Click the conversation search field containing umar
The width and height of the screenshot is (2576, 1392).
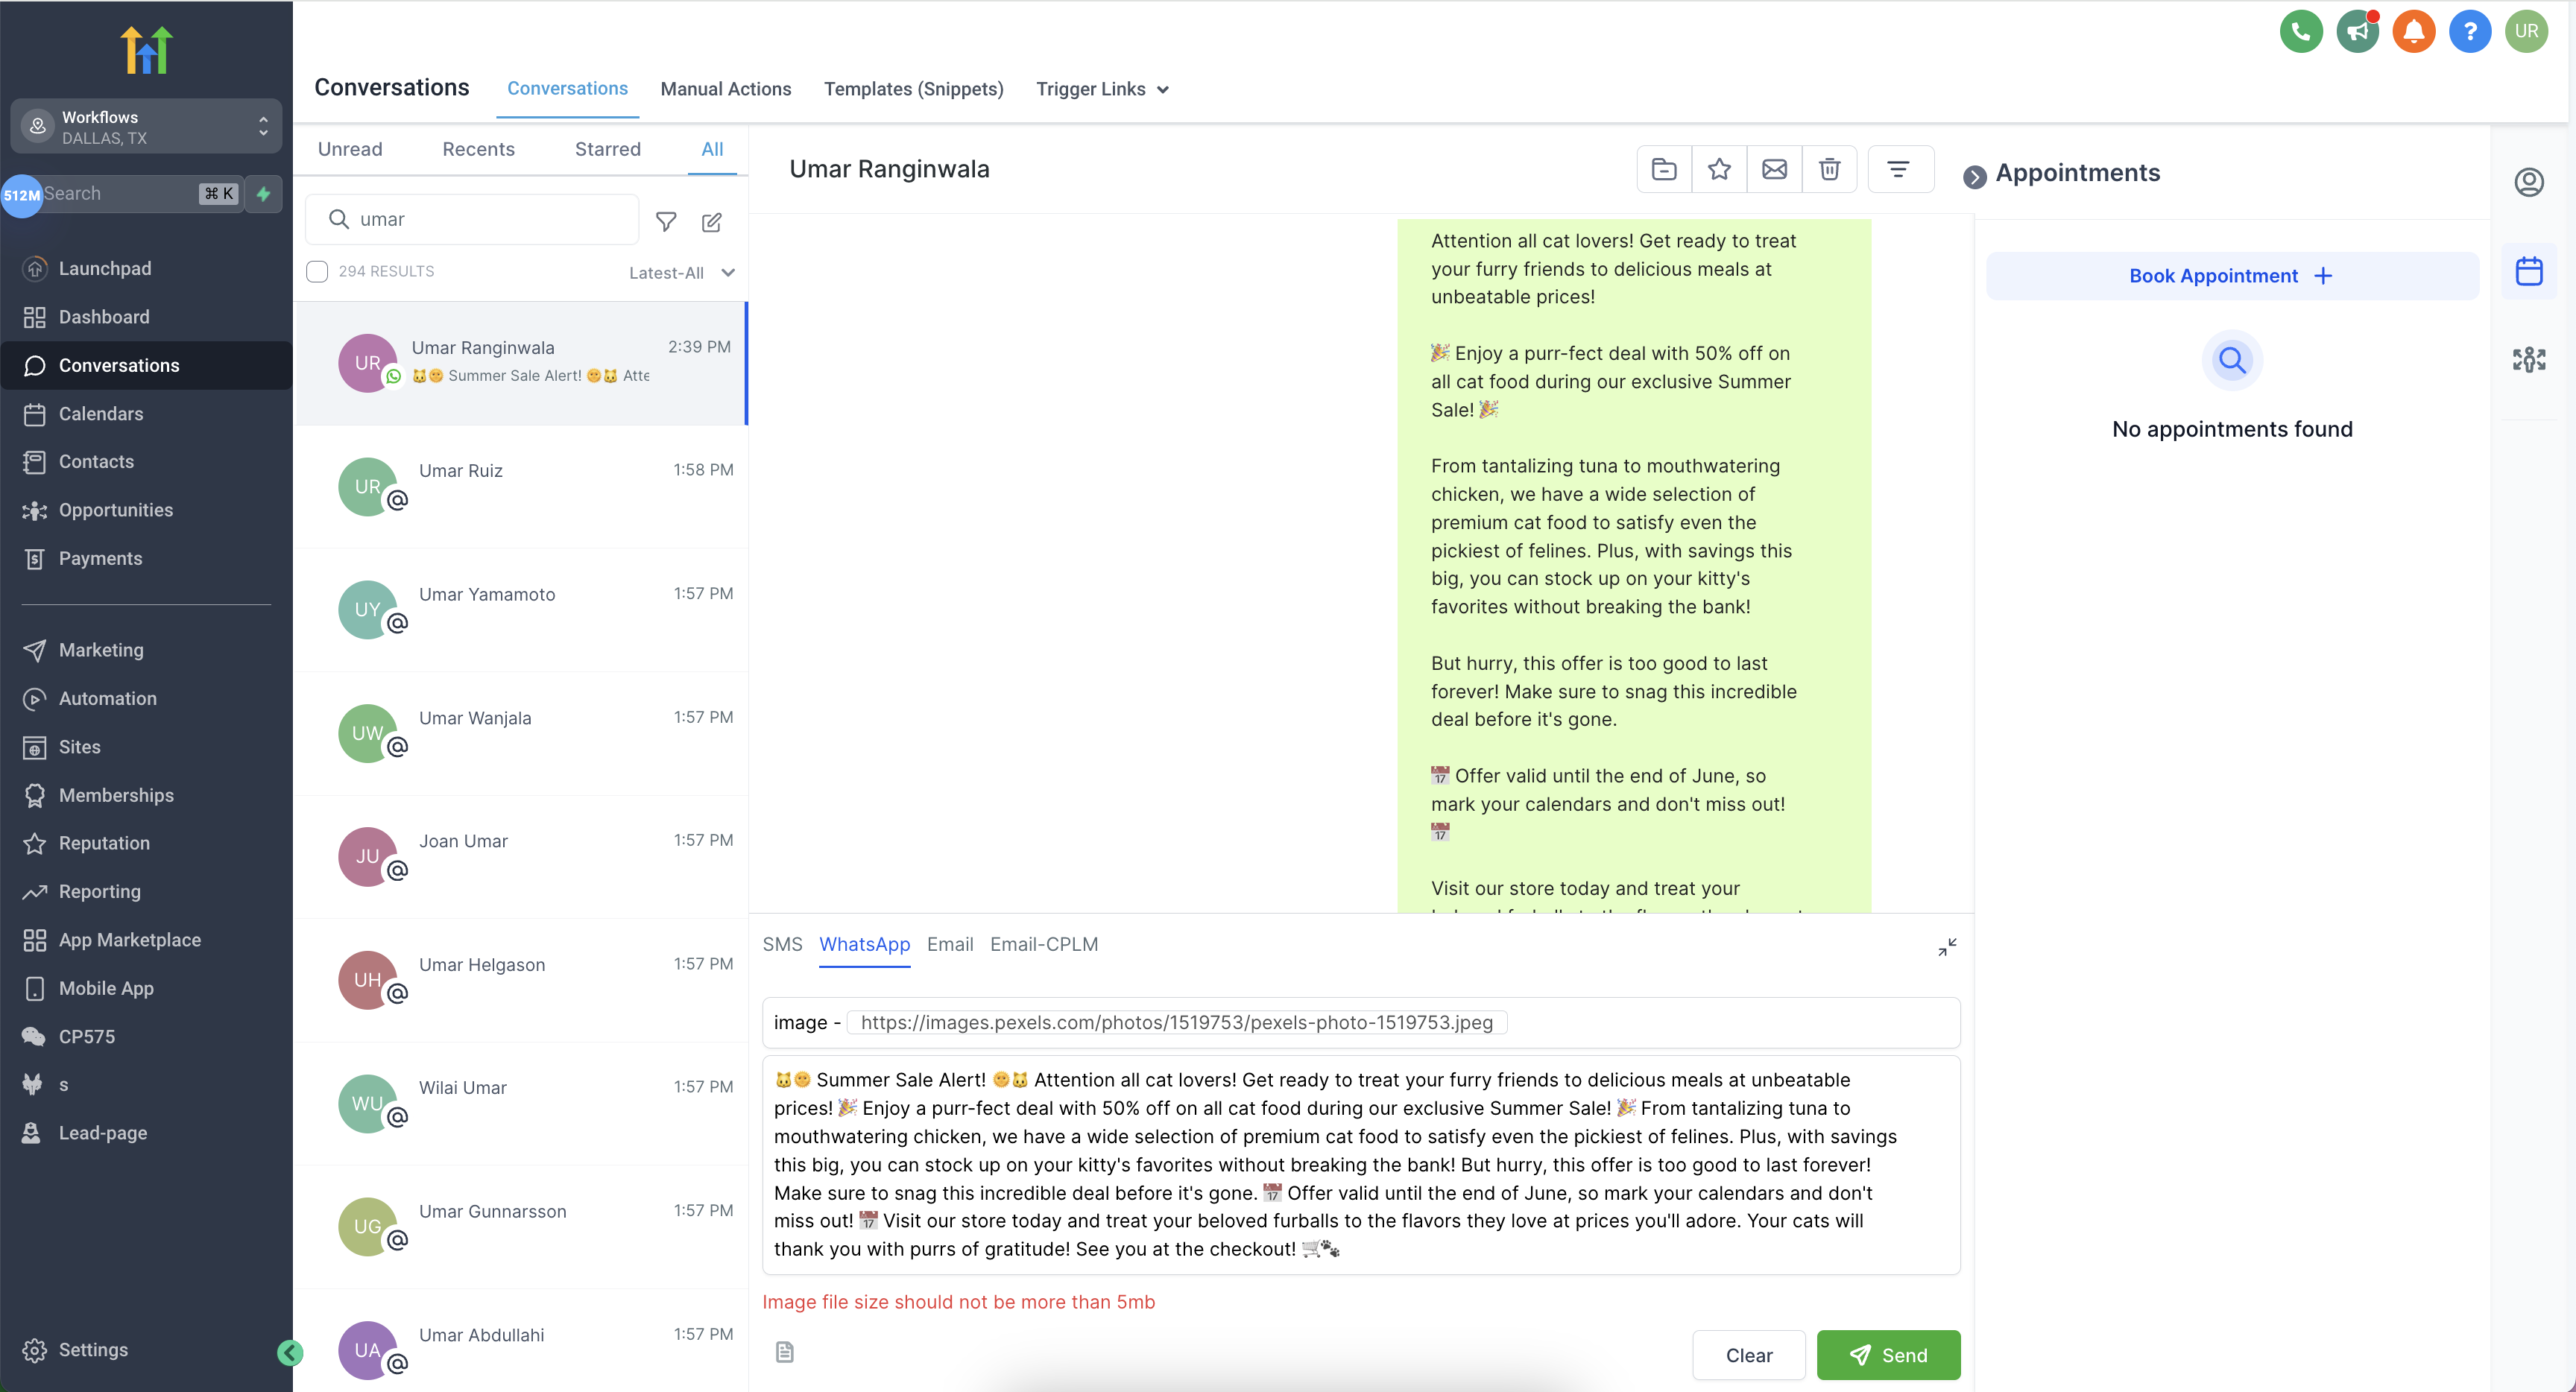[472, 219]
